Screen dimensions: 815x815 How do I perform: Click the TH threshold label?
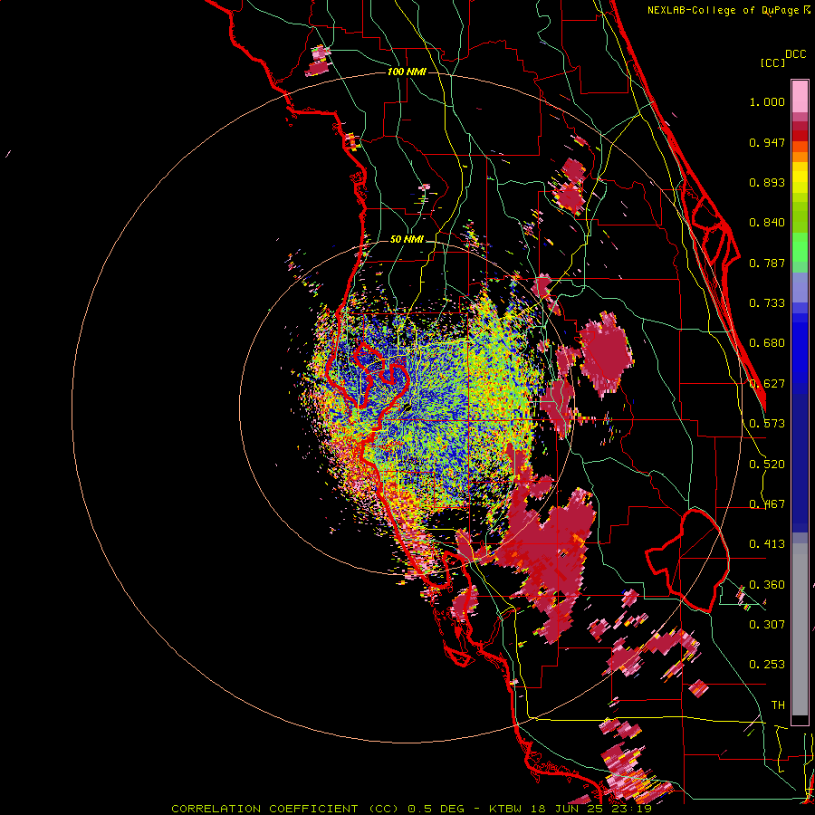(x=778, y=705)
